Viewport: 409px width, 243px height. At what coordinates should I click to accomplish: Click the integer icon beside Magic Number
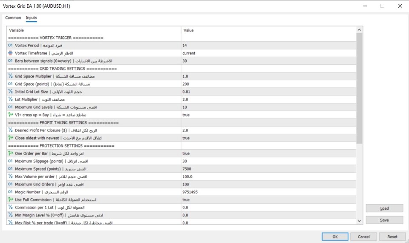[10, 192]
